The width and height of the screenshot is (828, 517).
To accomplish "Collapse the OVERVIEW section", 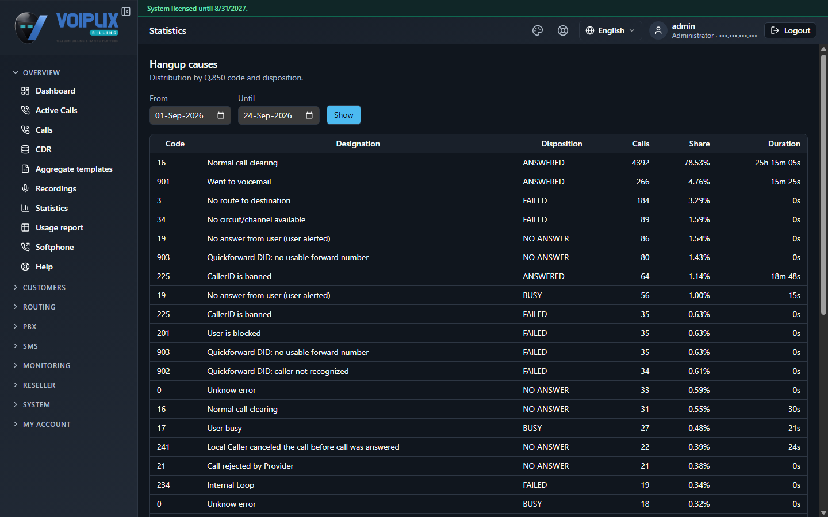I will [36, 72].
